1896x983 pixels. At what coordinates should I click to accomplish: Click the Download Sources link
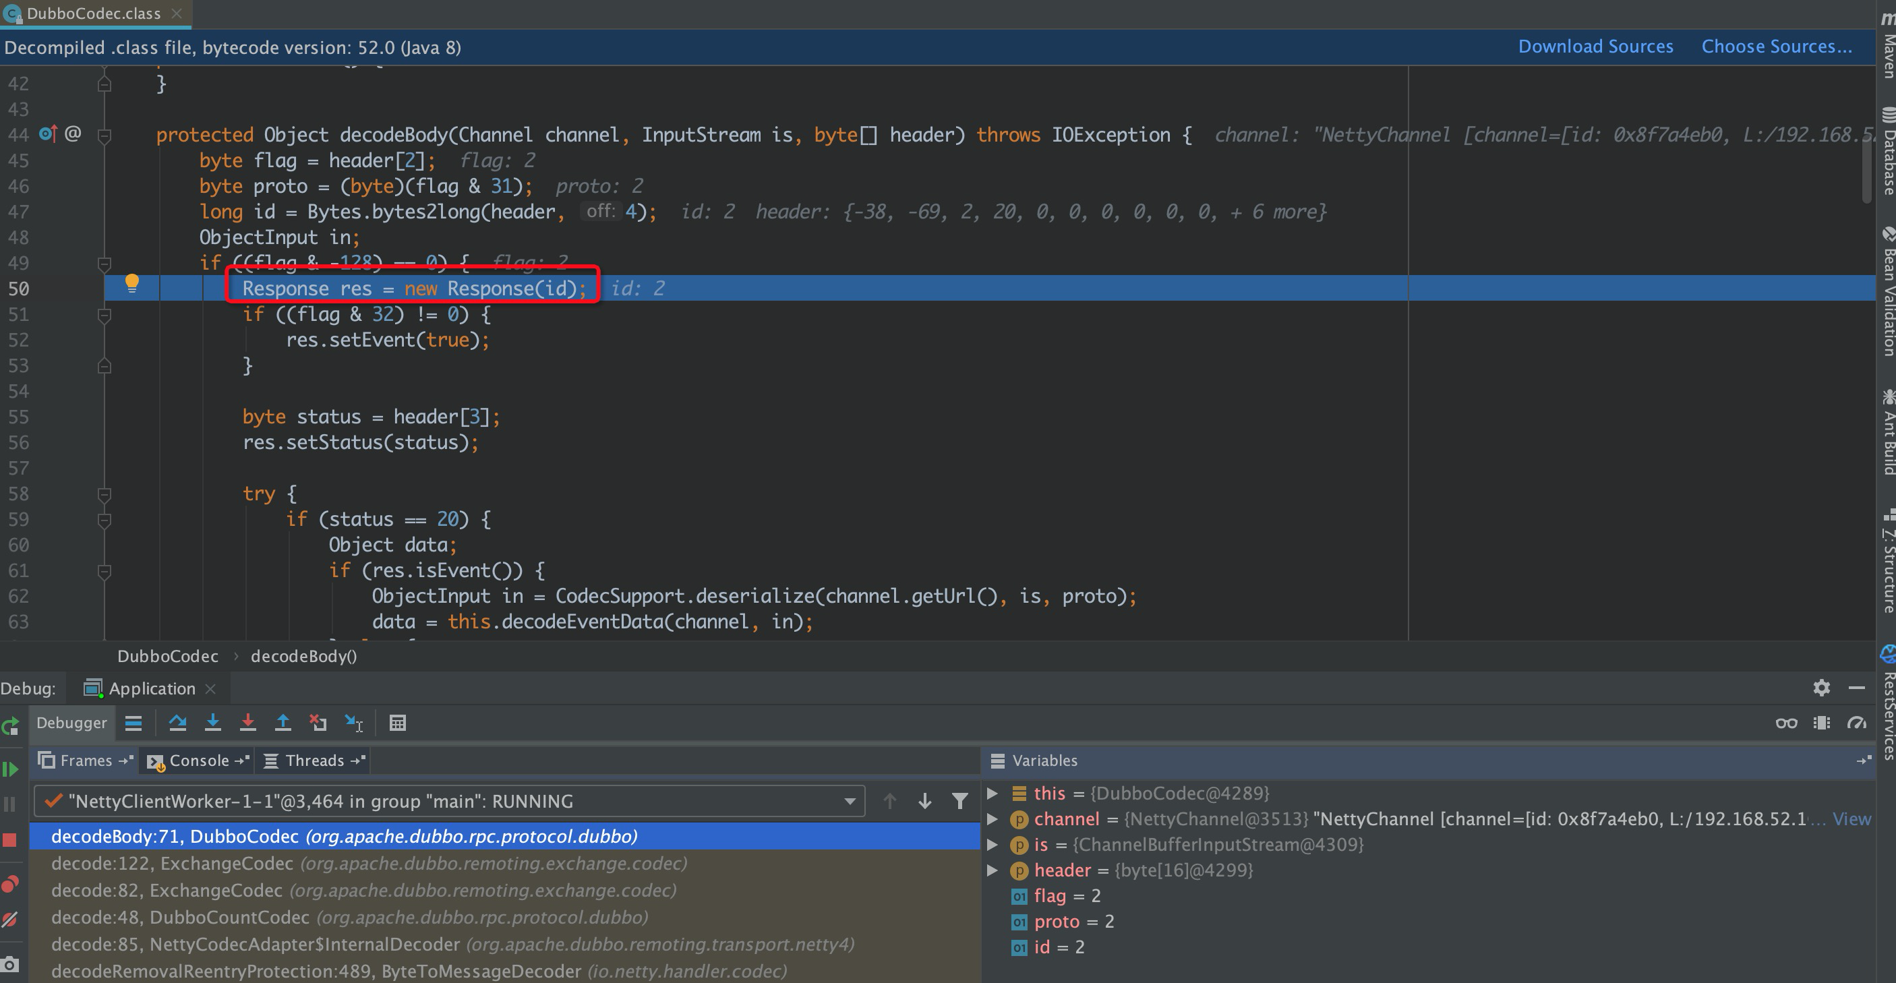point(1595,47)
